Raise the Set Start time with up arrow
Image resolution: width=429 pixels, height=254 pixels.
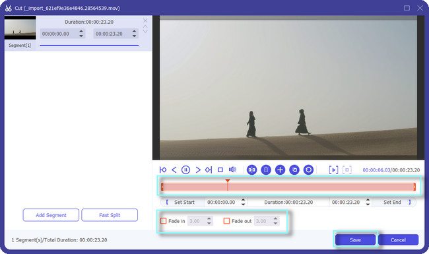[244, 200]
